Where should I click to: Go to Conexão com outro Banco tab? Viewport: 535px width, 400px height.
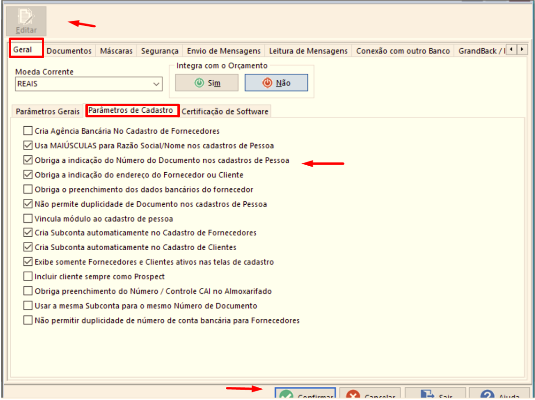(x=403, y=51)
